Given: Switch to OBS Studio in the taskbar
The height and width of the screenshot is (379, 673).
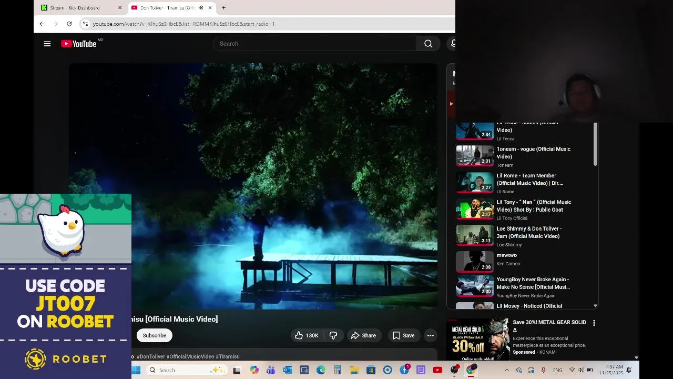Looking at the screenshot, I should (x=454, y=370).
